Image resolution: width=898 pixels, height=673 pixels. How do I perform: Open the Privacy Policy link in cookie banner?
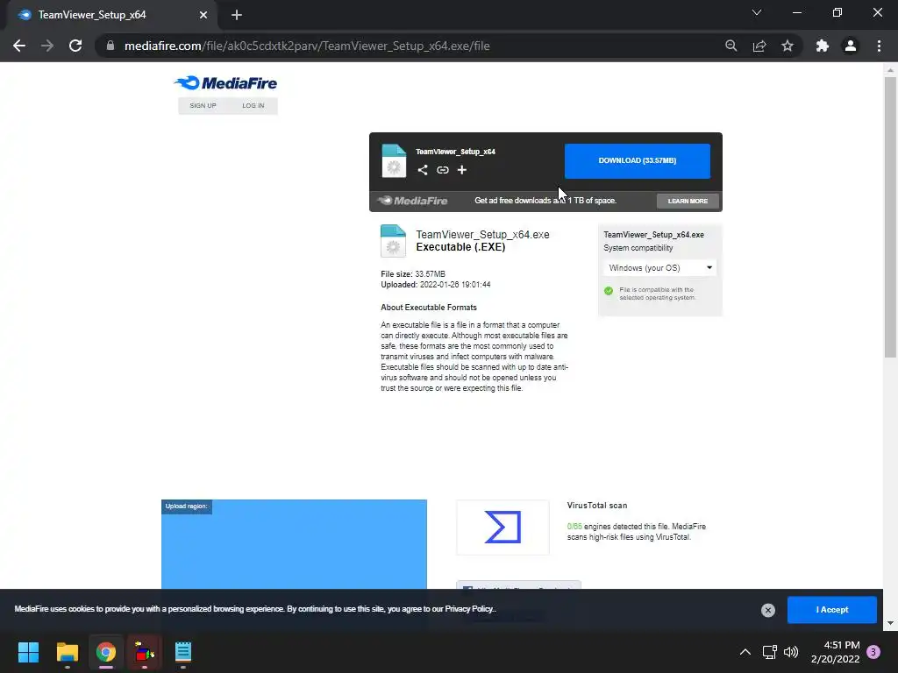(x=469, y=609)
